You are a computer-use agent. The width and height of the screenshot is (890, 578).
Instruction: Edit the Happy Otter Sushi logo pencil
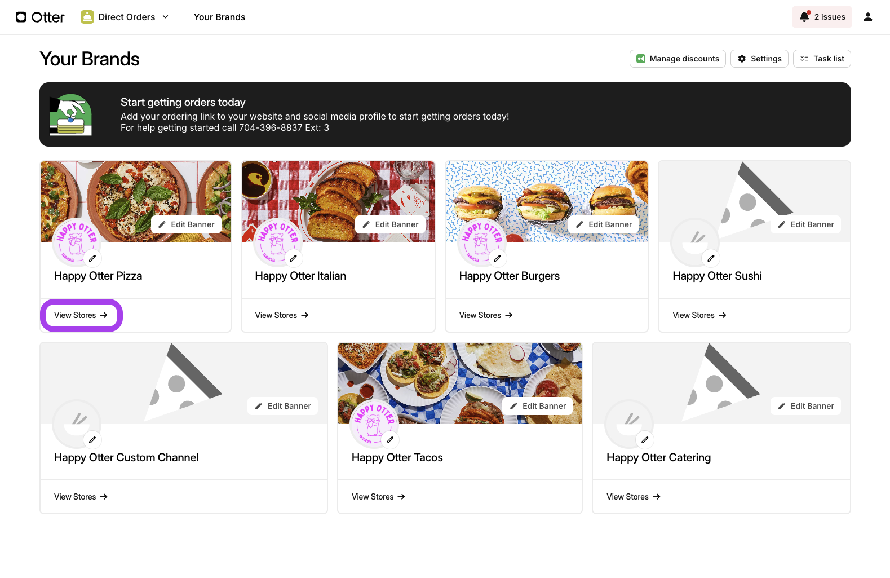point(711,258)
